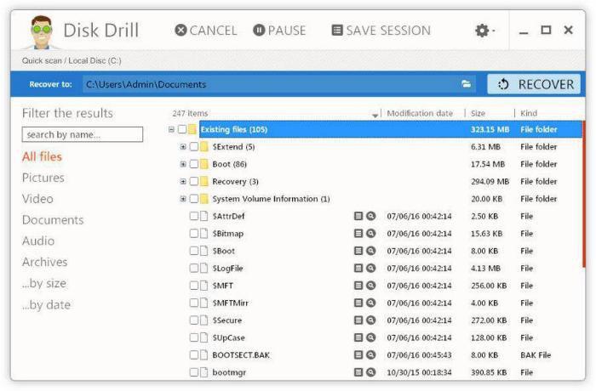Tick the $AttrDef file checkbox
The width and height of the screenshot is (596, 391).
(194, 216)
